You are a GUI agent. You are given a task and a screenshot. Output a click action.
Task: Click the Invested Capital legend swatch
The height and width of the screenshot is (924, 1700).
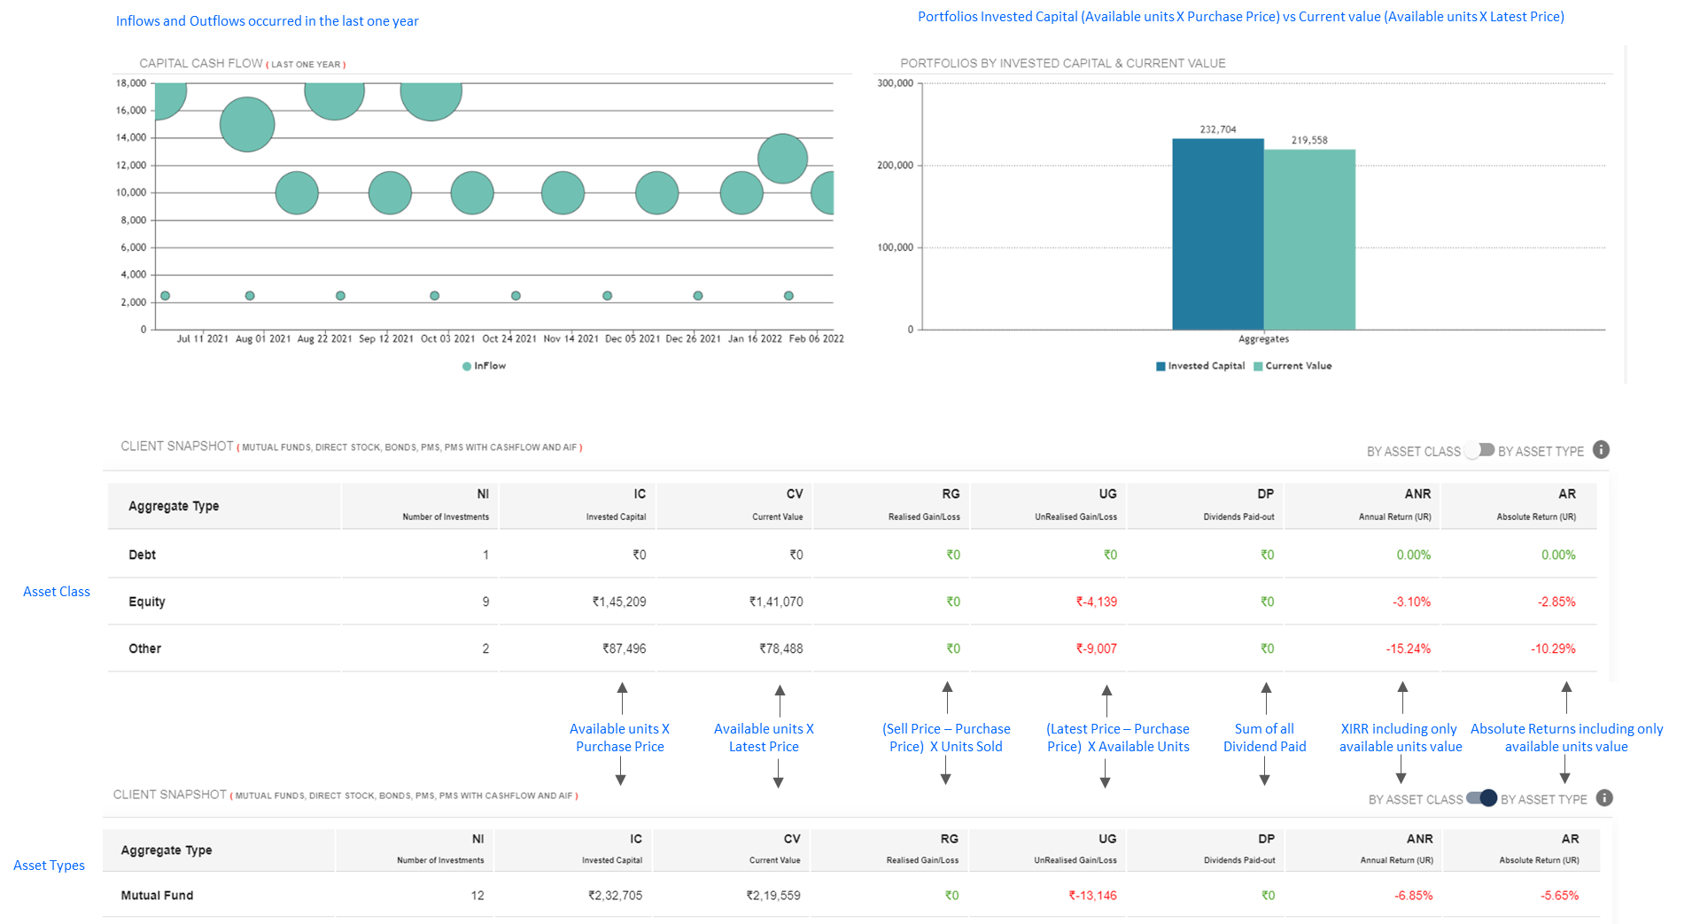coord(1161,366)
